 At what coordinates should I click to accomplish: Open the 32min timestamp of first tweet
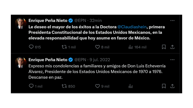(x=96, y=20)
